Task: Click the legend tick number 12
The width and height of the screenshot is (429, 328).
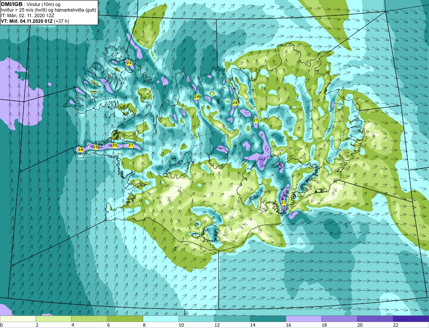Action: (217, 325)
